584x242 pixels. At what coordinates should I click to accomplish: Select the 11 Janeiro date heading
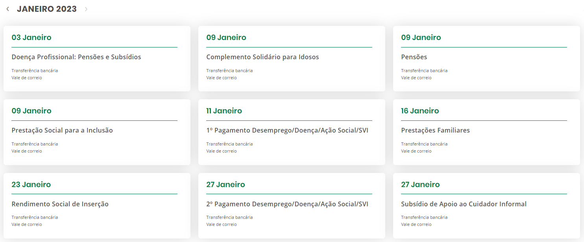click(x=224, y=111)
